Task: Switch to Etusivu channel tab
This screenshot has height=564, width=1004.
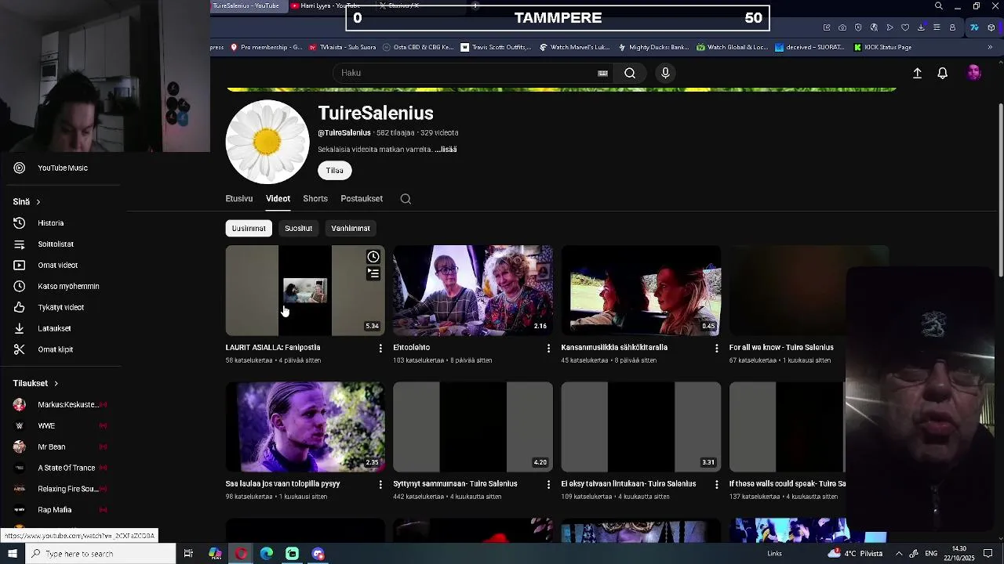Action: pos(239,199)
